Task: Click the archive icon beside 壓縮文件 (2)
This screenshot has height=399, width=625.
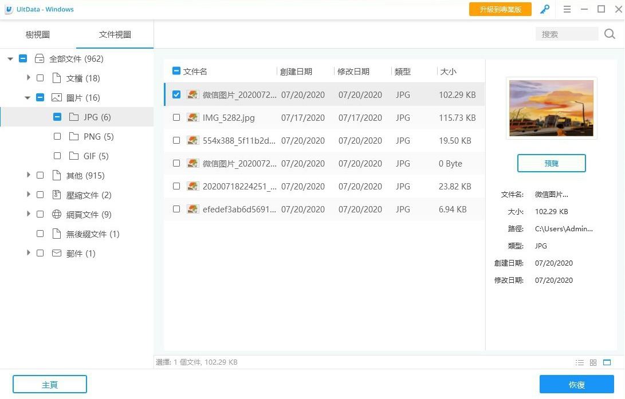Action: (x=57, y=195)
